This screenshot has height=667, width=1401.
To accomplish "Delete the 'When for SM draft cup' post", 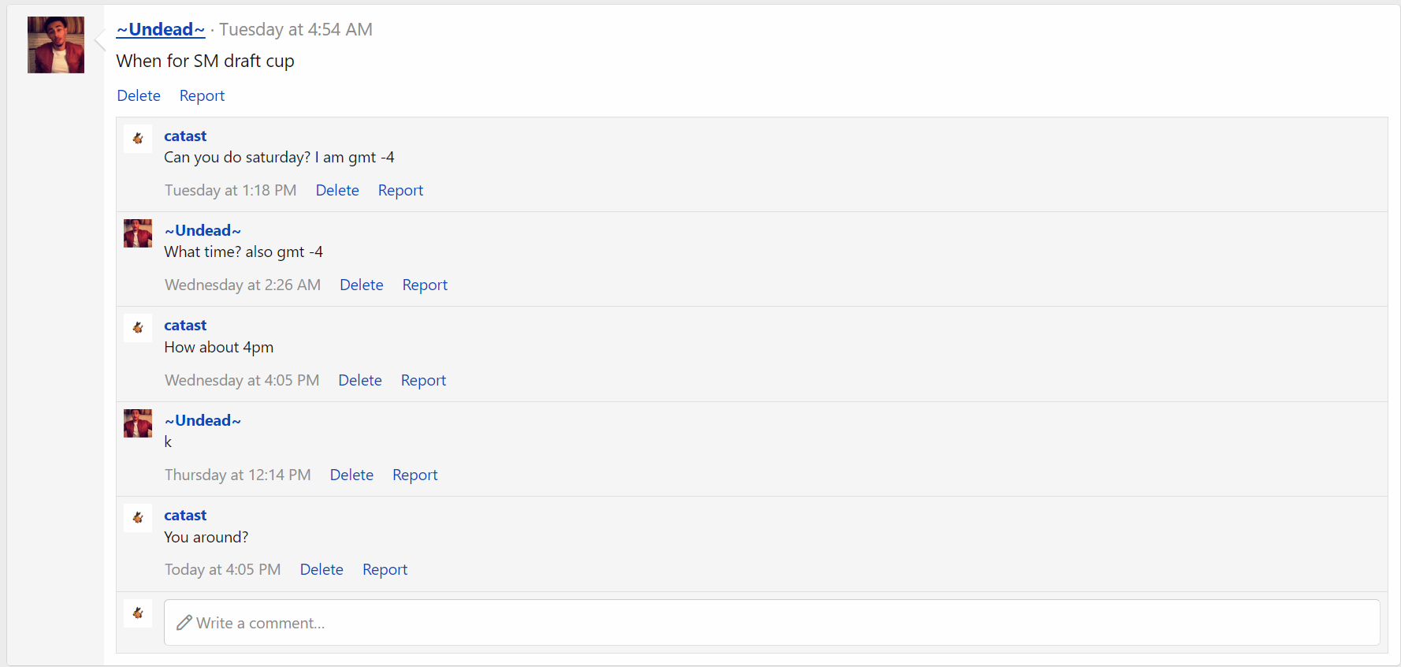I will click(139, 95).
